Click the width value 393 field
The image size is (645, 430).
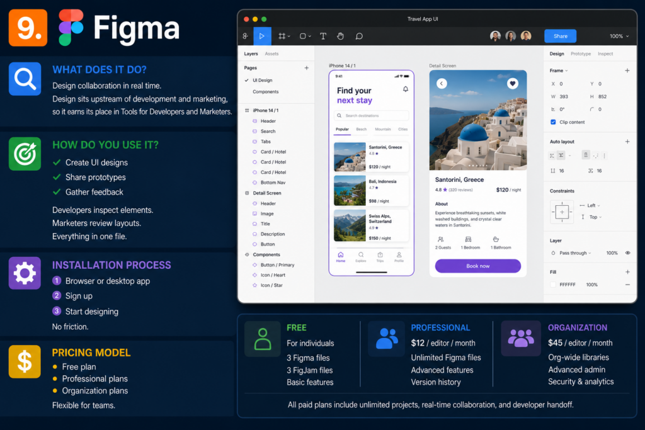564,96
